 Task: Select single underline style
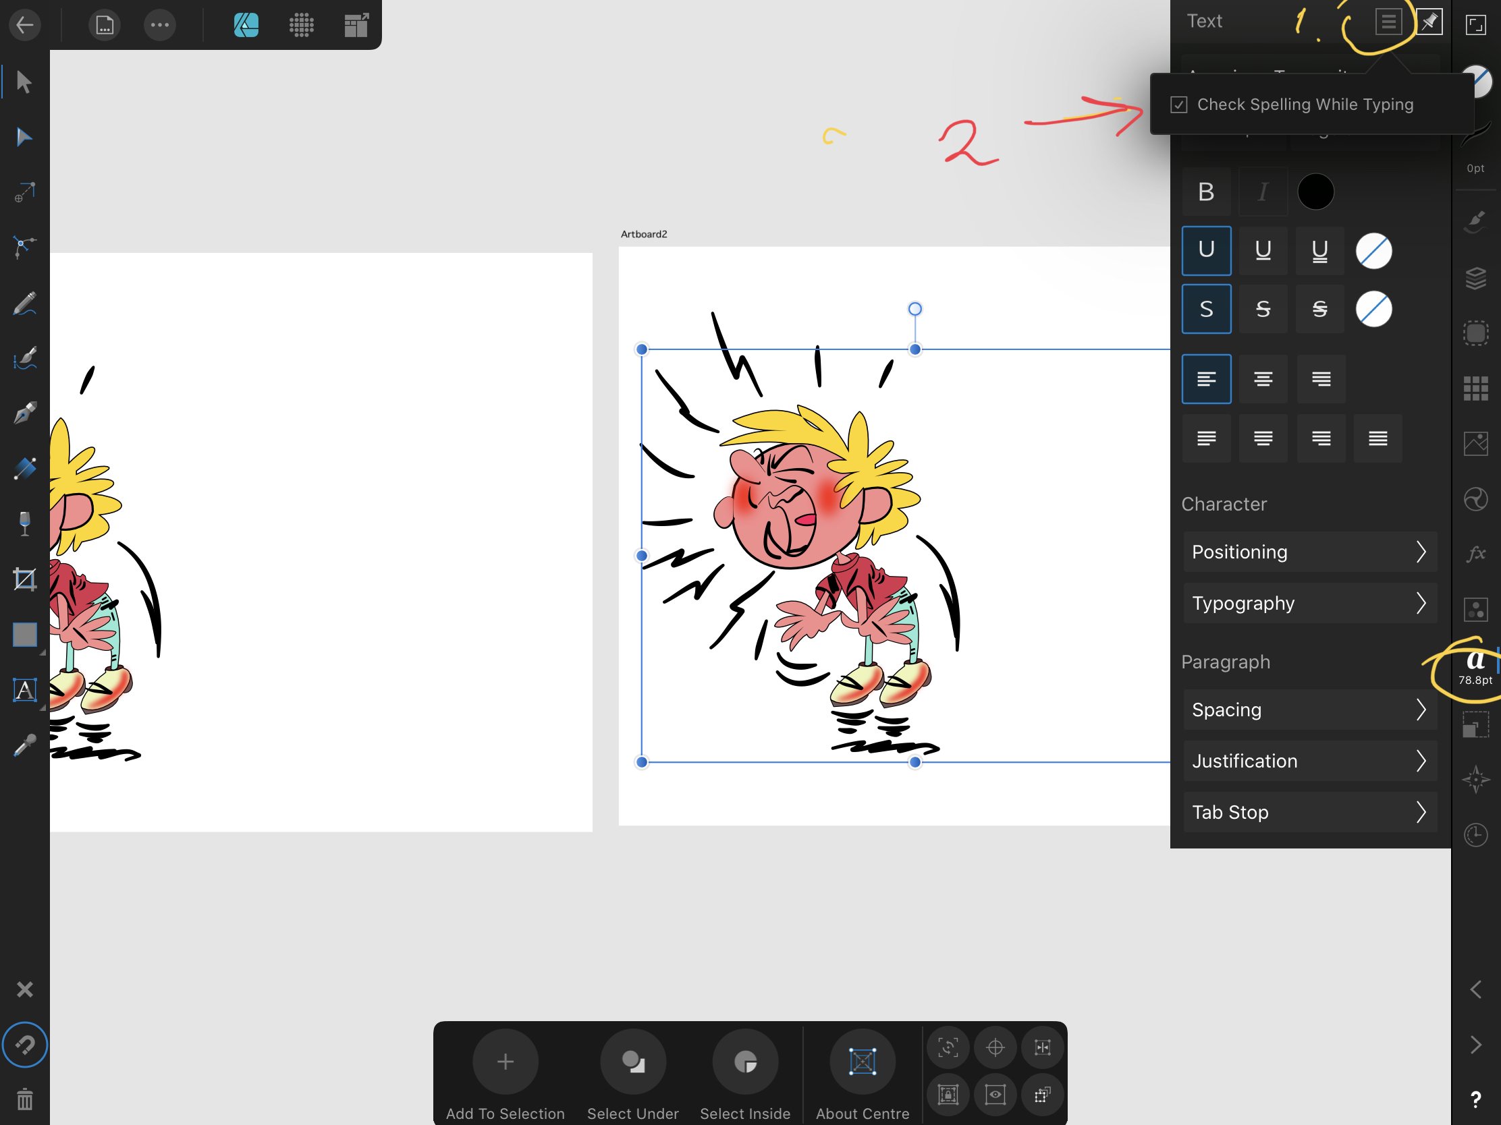coord(1263,250)
